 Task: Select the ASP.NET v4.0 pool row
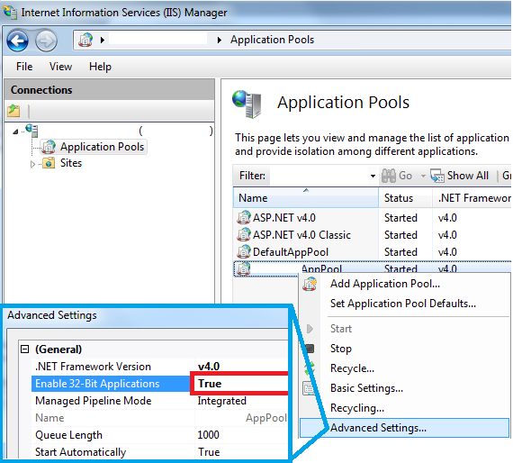click(x=373, y=217)
